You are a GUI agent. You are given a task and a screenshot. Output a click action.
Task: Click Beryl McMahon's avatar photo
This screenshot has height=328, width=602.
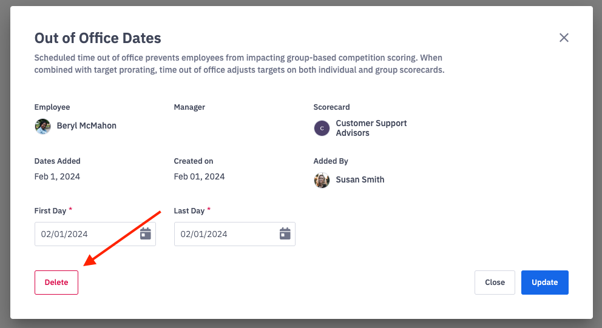pos(42,126)
